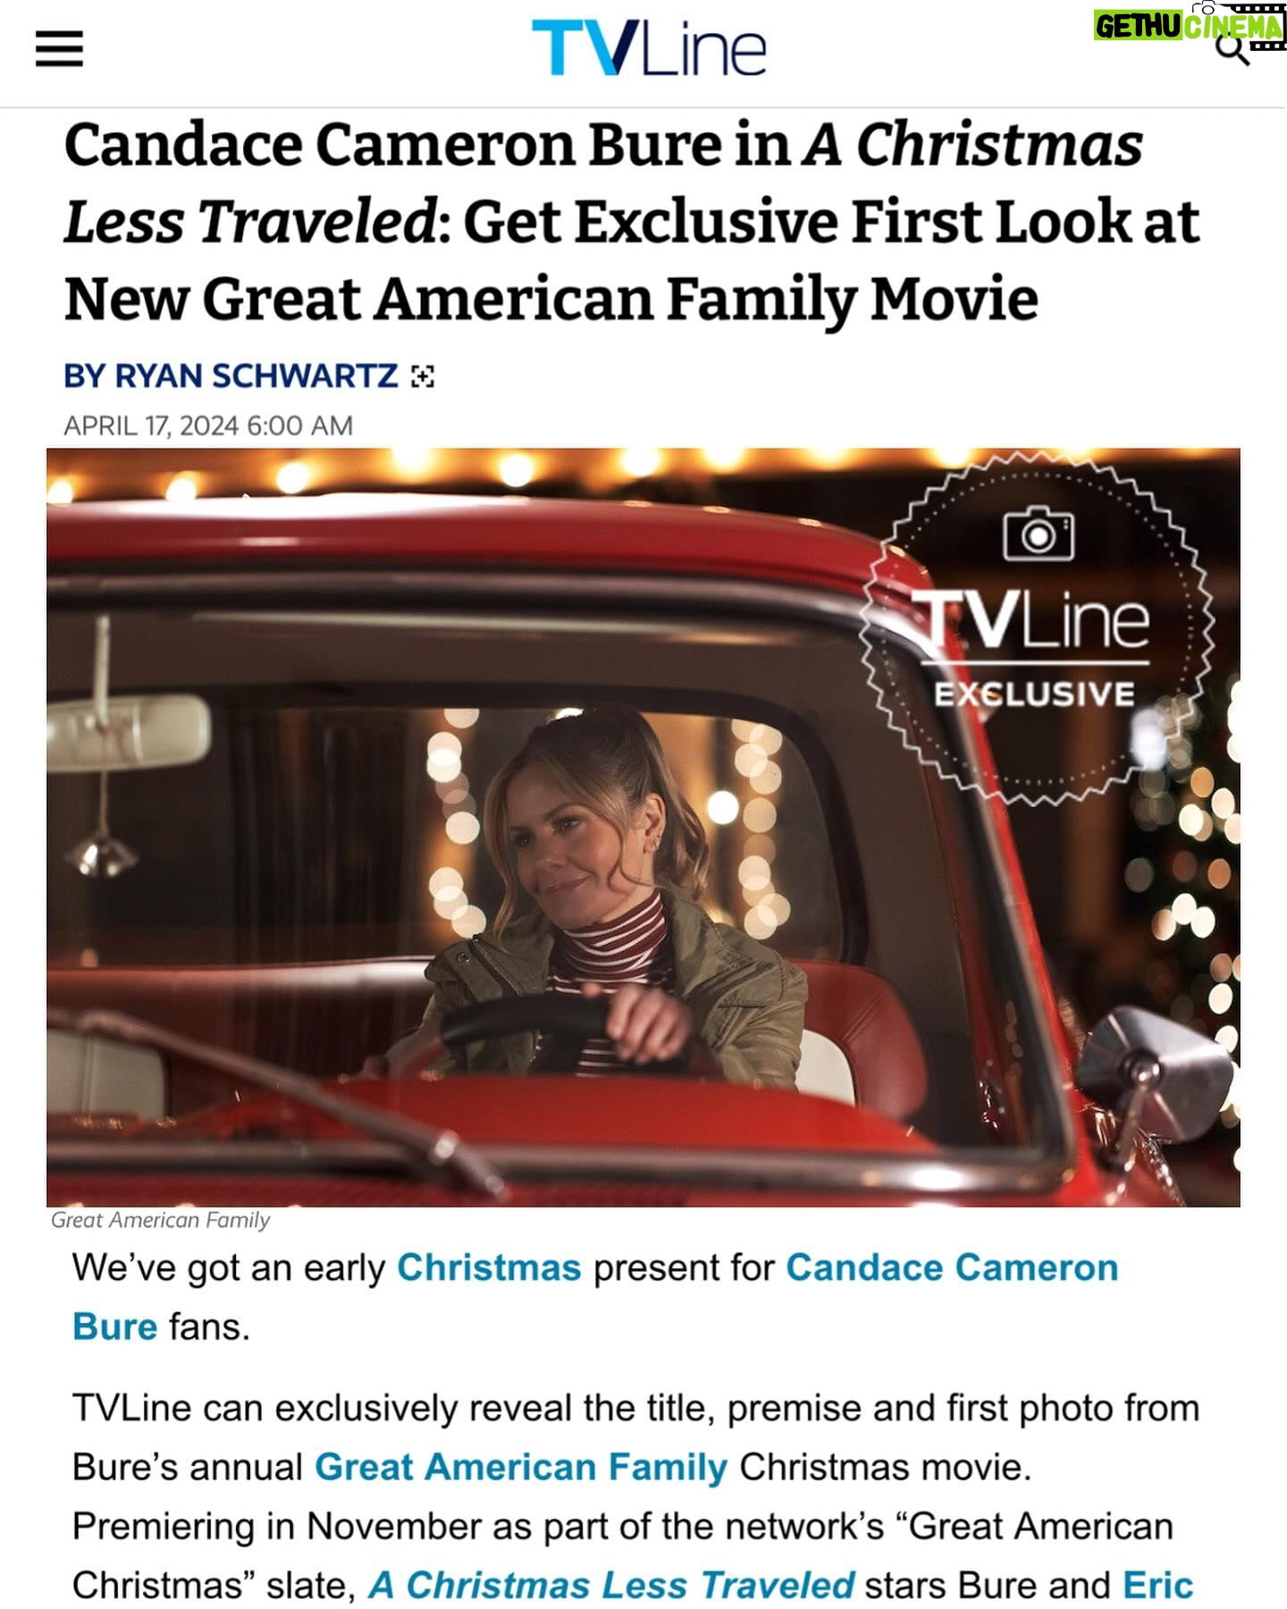Open the Eric link at paragraph end
This screenshot has width=1287, height=1609.
pyautogui.click(x=1157, y=1586)
